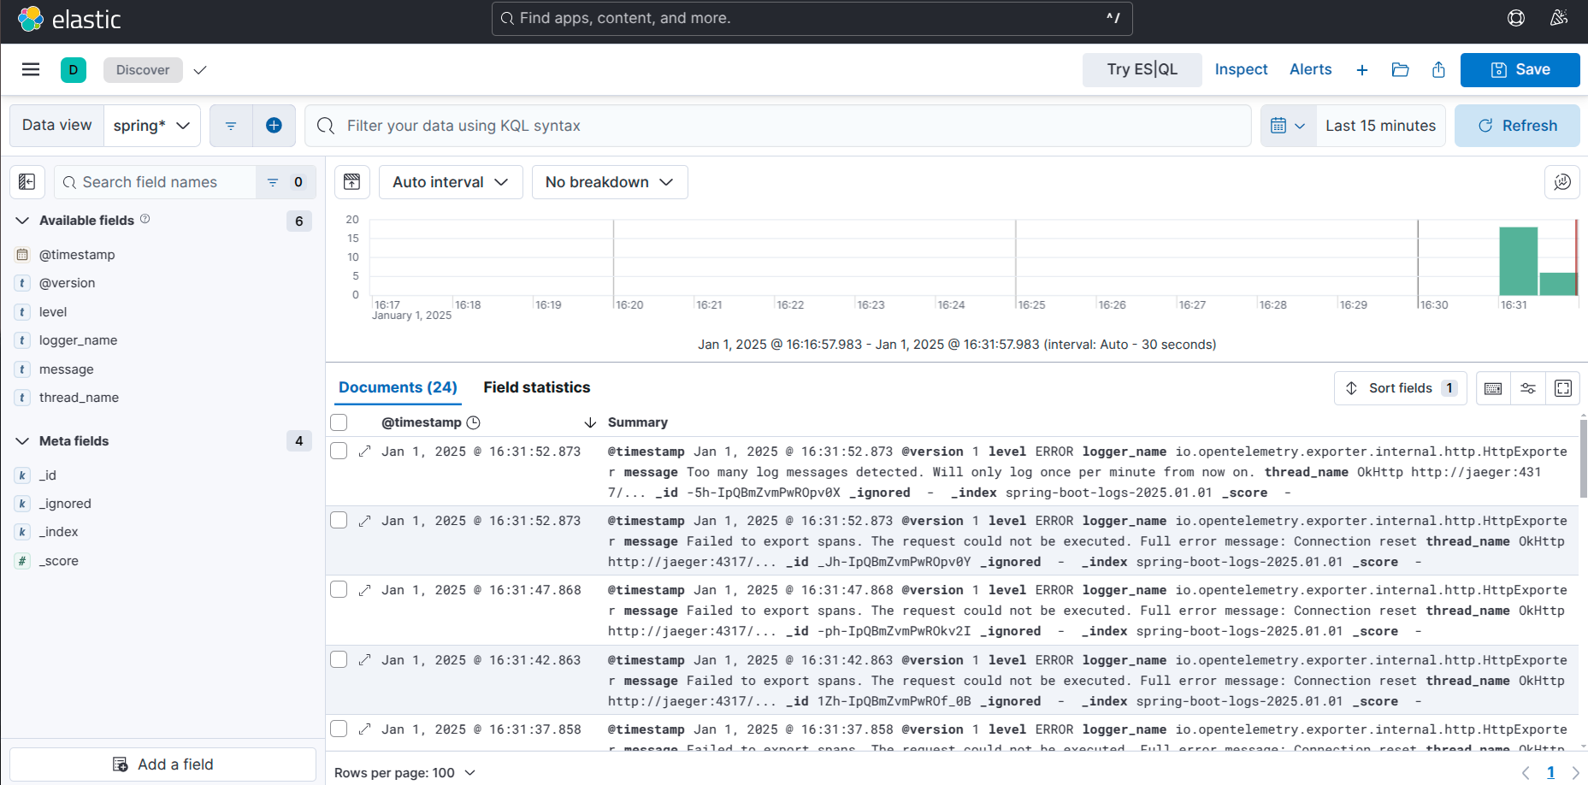Image resolution: width=1588 pixels, height=785 pixels.
Task: Click the short green histogram bar
Action: pos(1557,284)
